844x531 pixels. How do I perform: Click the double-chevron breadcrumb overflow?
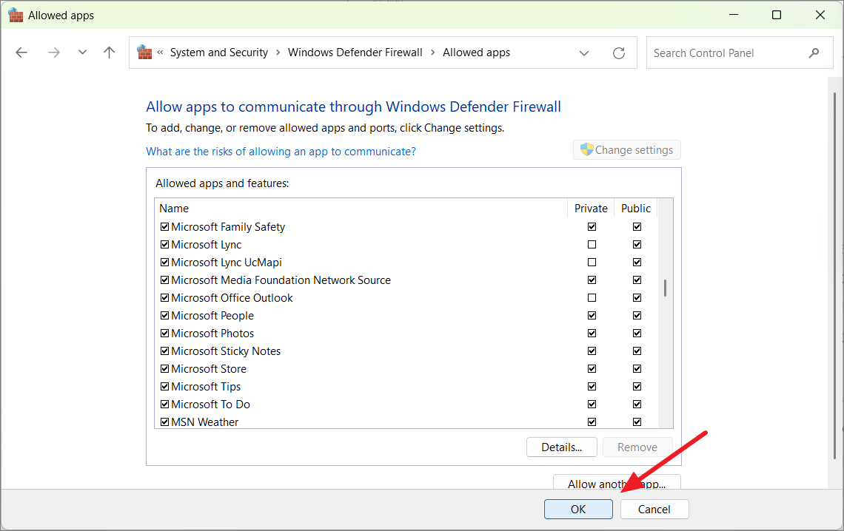point(161,53)
